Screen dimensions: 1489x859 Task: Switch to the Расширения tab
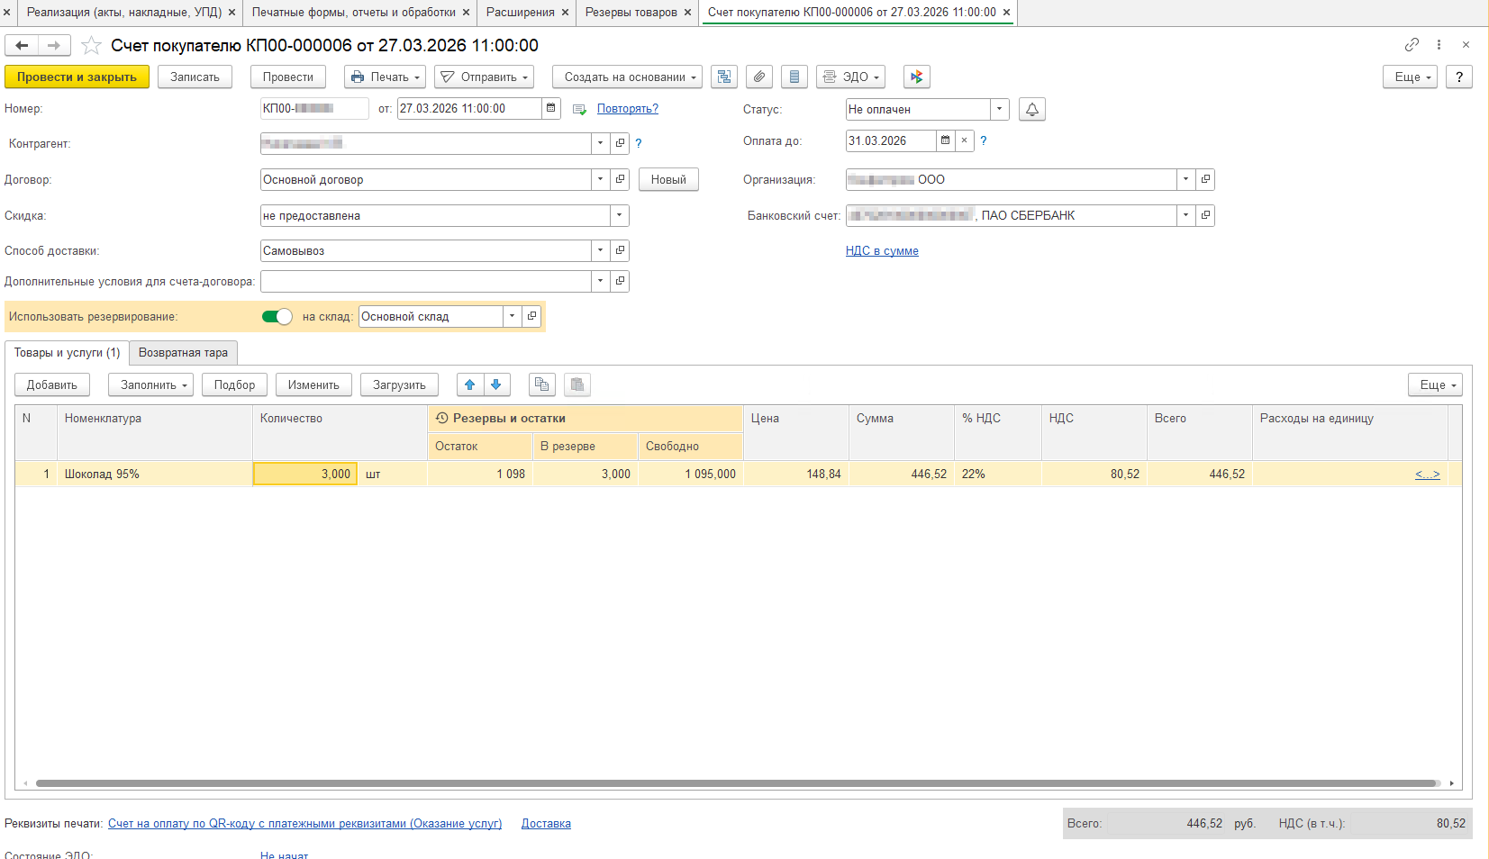pyautogui.click(x=520, y=13)
